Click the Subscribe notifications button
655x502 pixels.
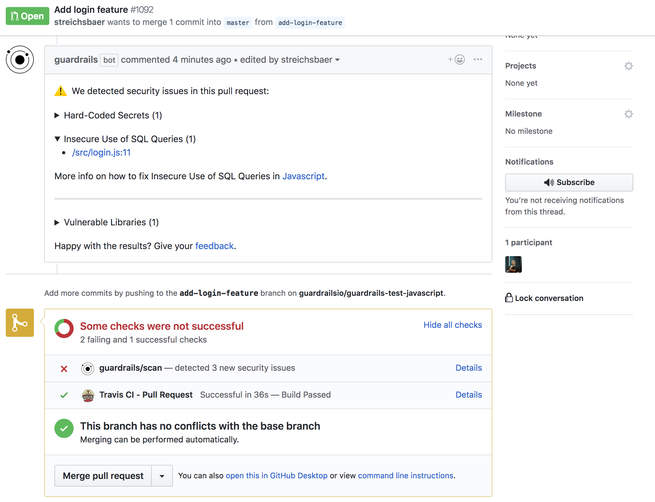[569, 182]
